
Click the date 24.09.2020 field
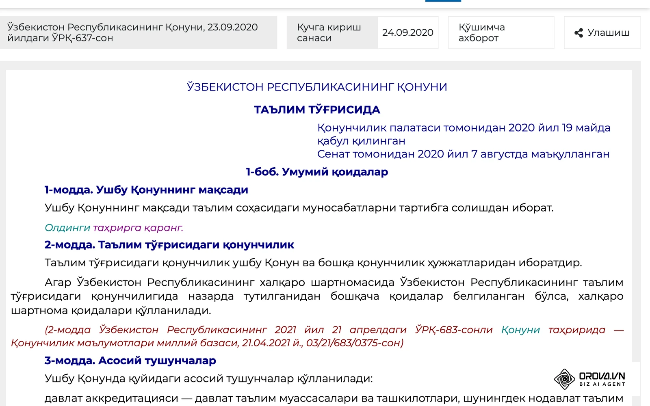point(408,32)
